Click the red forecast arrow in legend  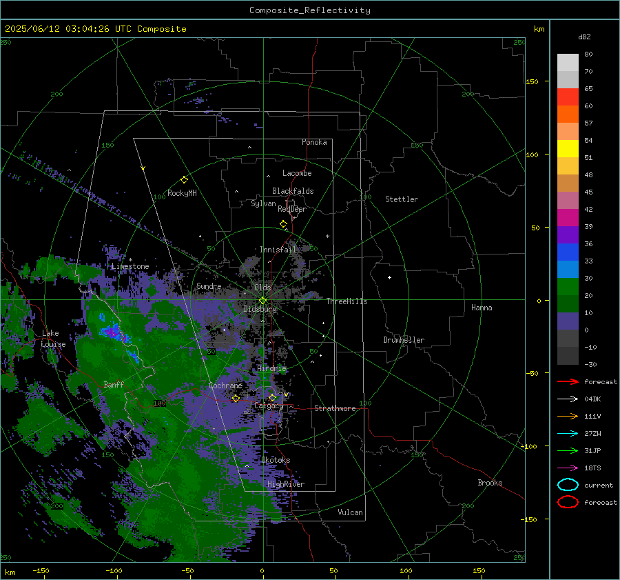pos(568,381)
